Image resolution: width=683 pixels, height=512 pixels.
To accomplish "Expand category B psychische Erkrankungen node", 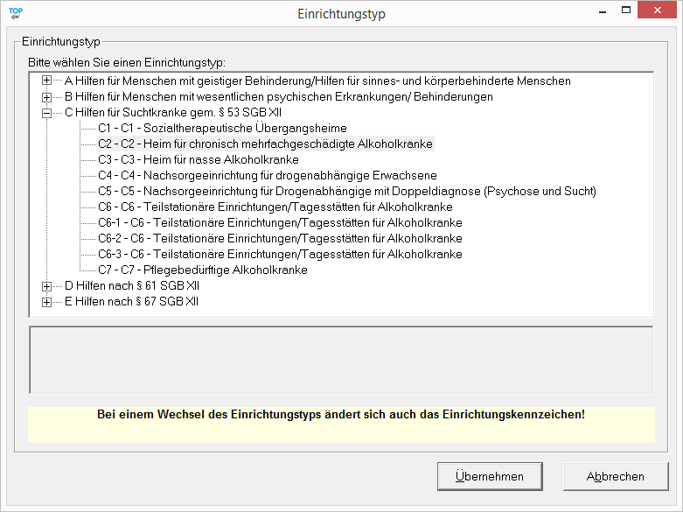I will 47,97.
